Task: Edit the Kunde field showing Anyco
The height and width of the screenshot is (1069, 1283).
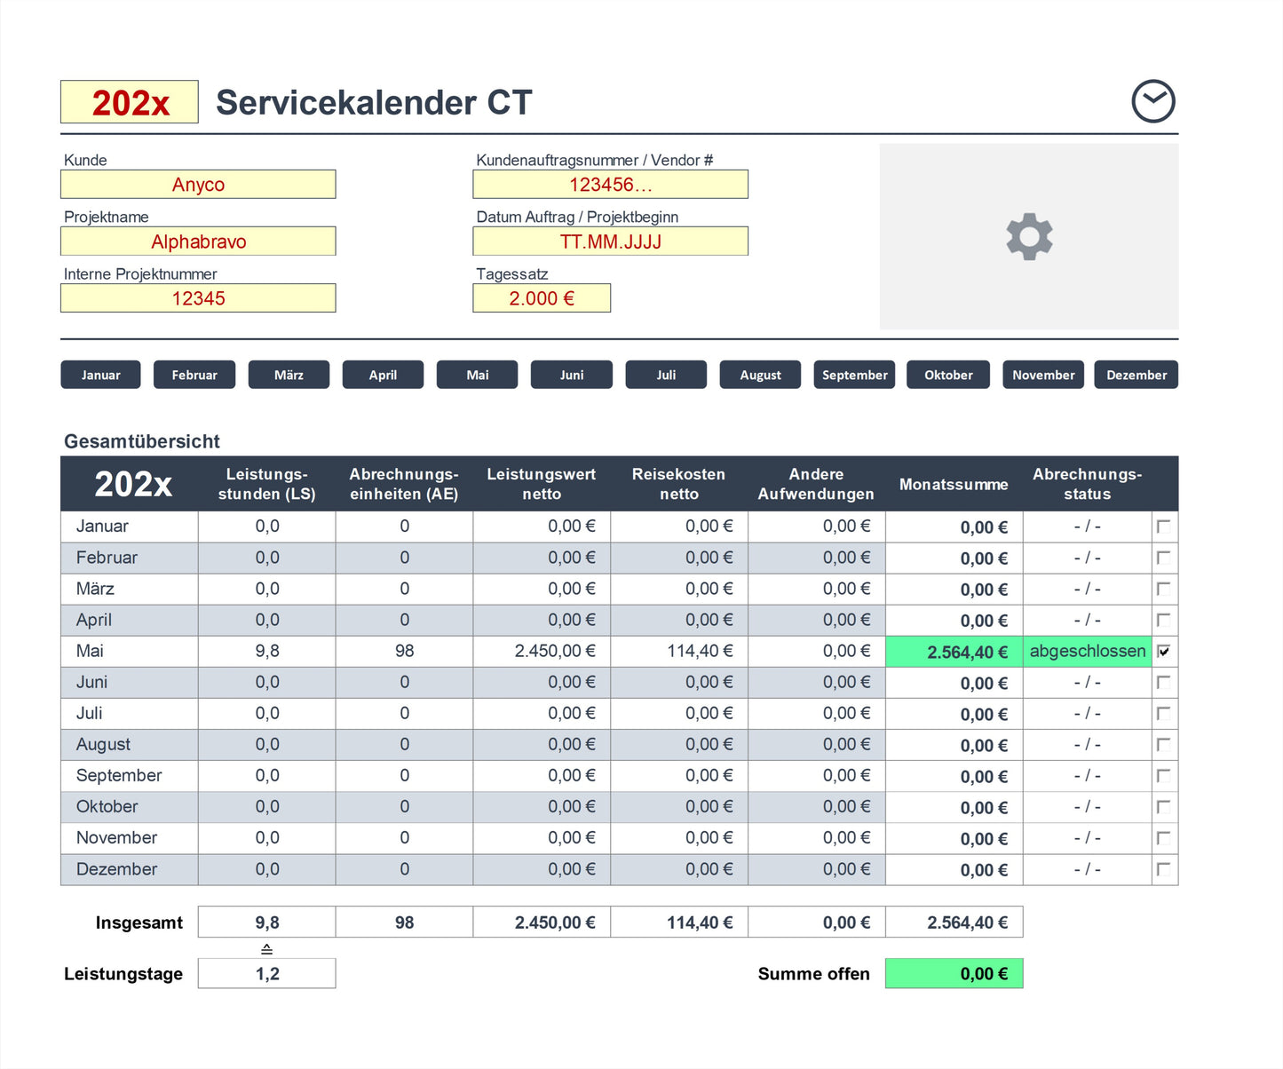Action: pos(198,185)
